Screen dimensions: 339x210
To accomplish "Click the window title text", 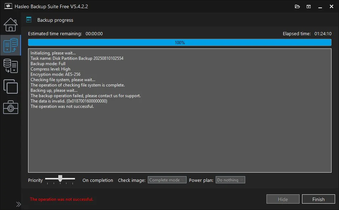I will tap(51, 6).
